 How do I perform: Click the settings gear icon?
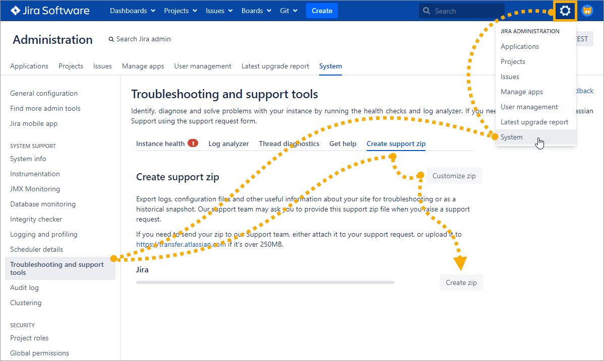coord(565,11)
